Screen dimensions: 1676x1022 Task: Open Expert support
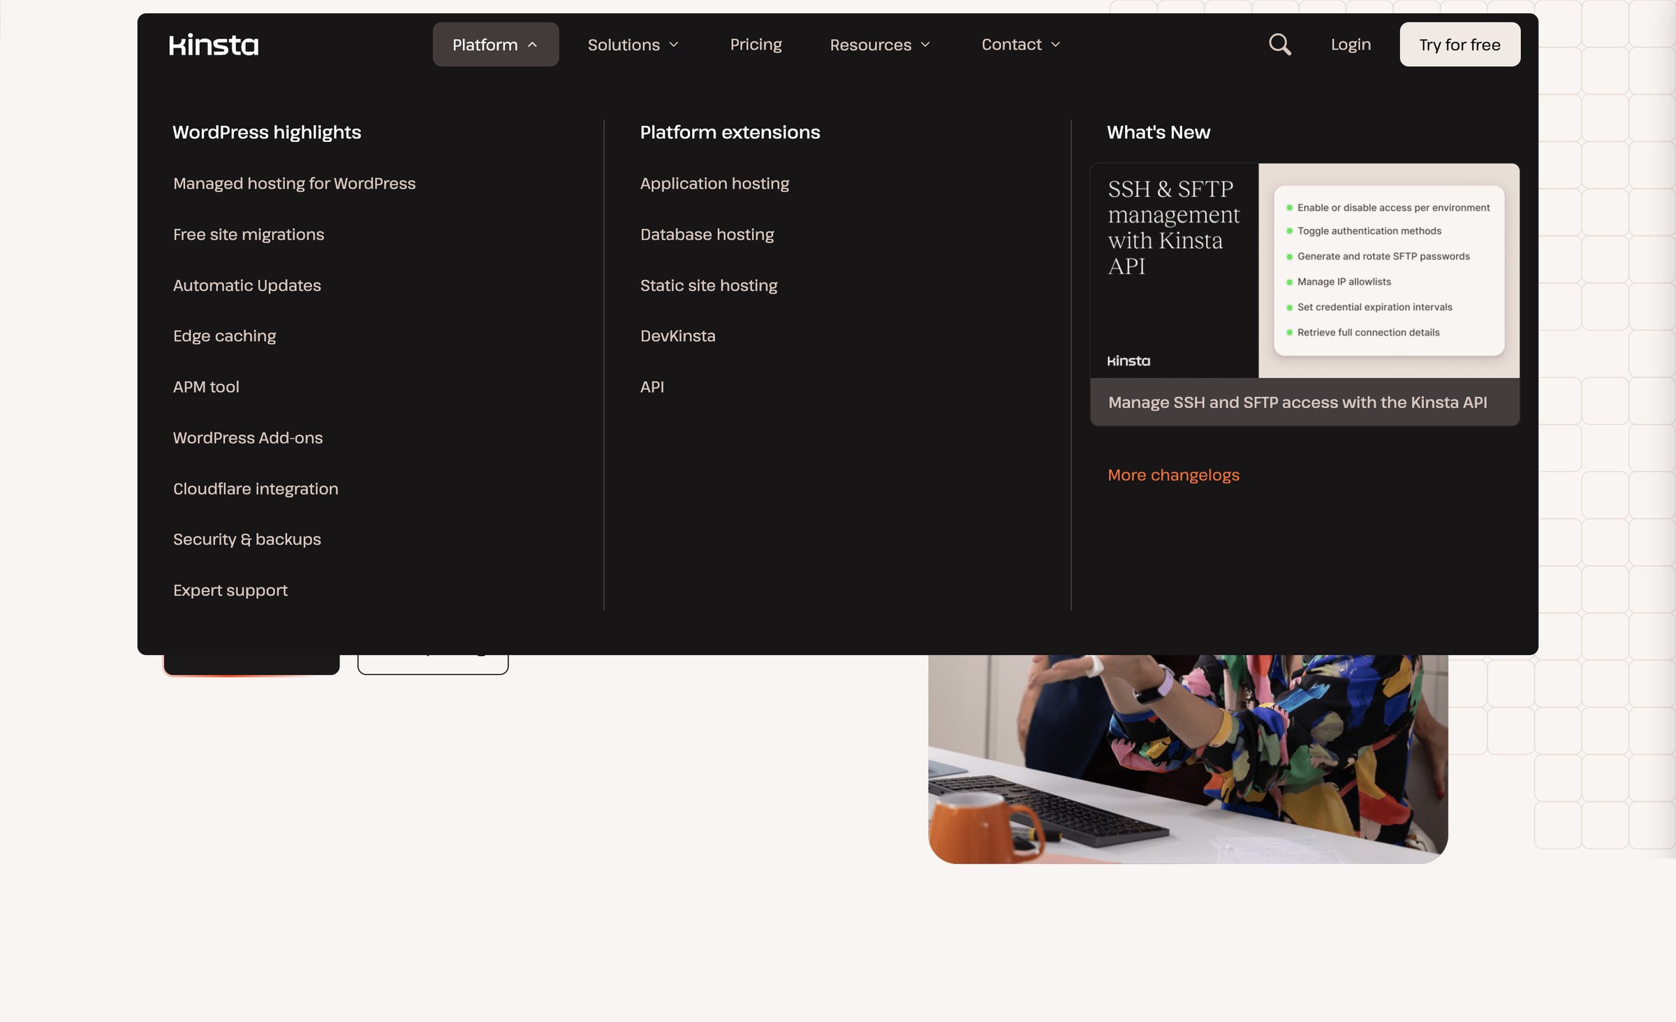click(x=230, y=590)
